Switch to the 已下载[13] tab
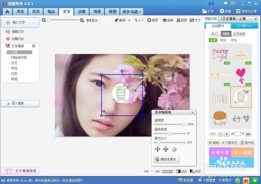The image size is (261, 184). (x=244, y=26)
